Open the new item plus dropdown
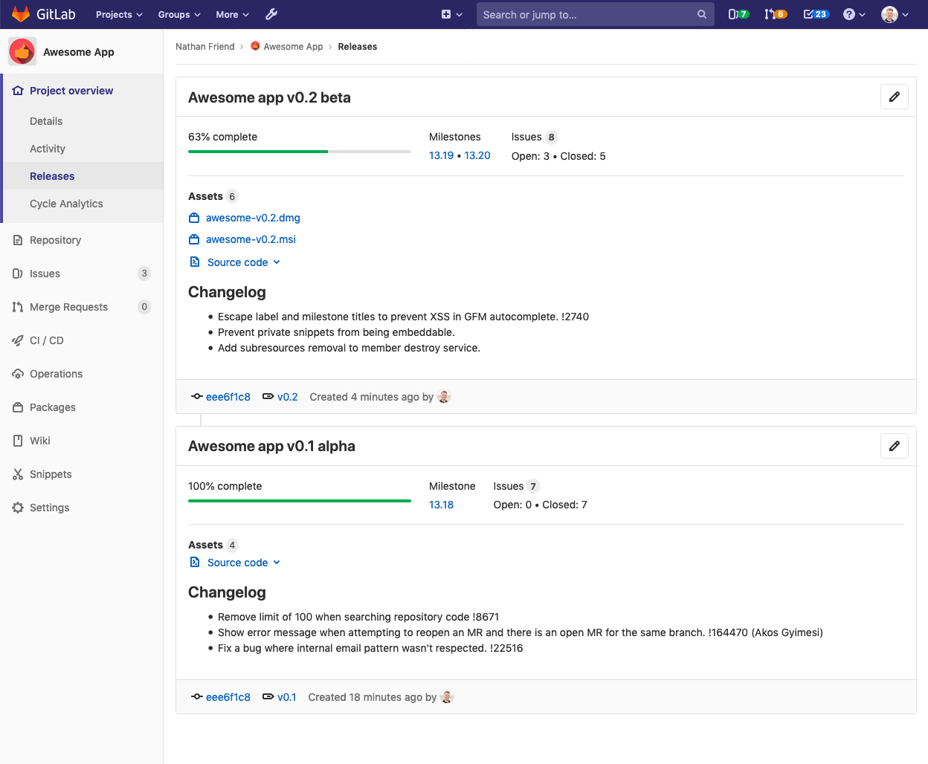Image resolution: width=928 pixels, height=764 pixels. [x=451, y=14]
